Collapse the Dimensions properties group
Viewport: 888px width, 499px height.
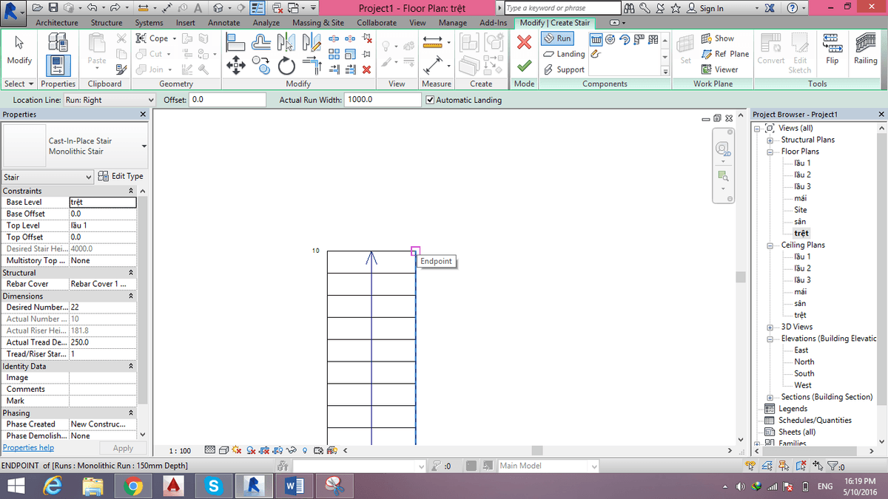[x=132, y=296]
